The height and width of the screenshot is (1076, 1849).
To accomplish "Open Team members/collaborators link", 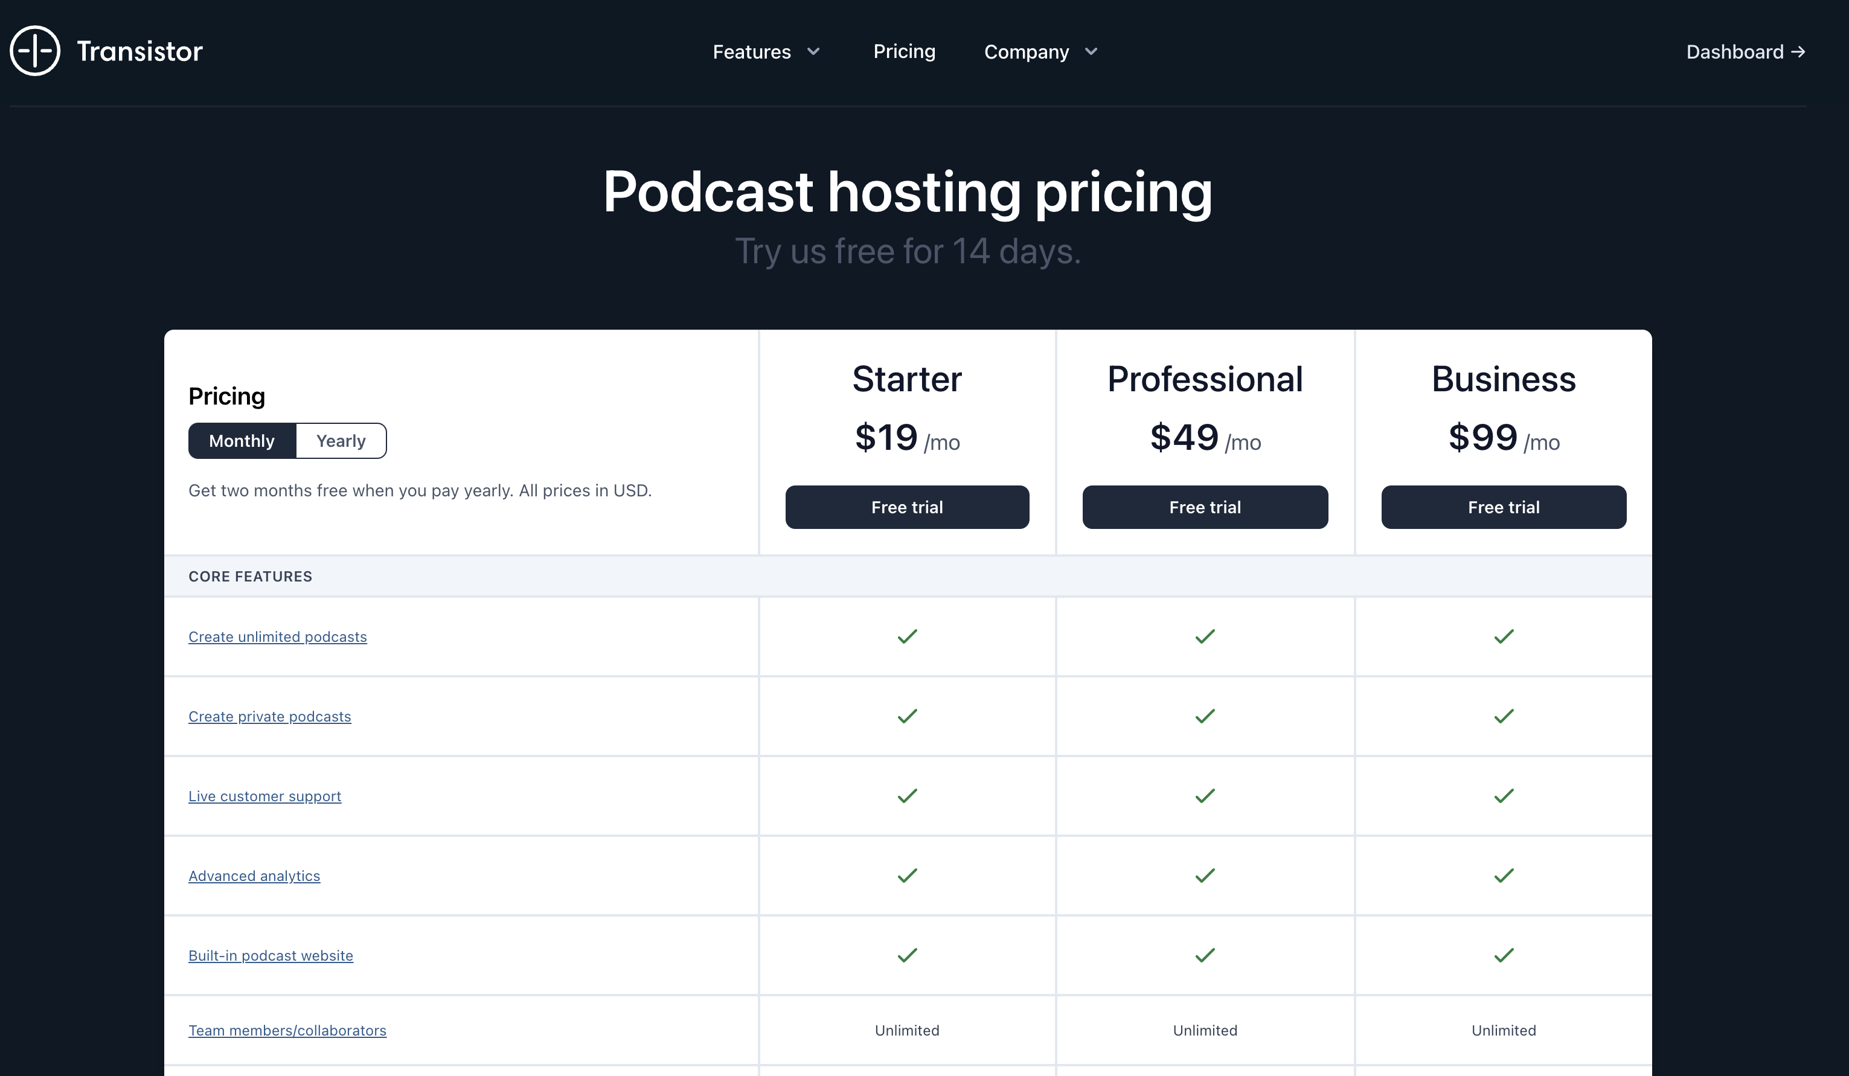I will pos(287,1031).
